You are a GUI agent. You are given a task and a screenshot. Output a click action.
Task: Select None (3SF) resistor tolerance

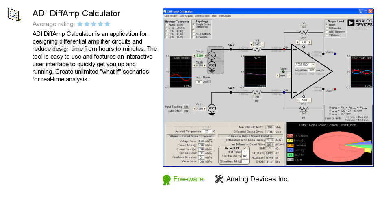167,25
